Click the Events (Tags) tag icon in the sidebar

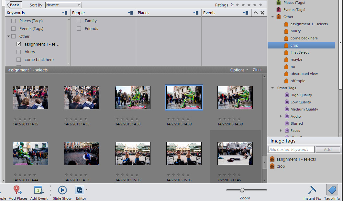click(279, 10)
